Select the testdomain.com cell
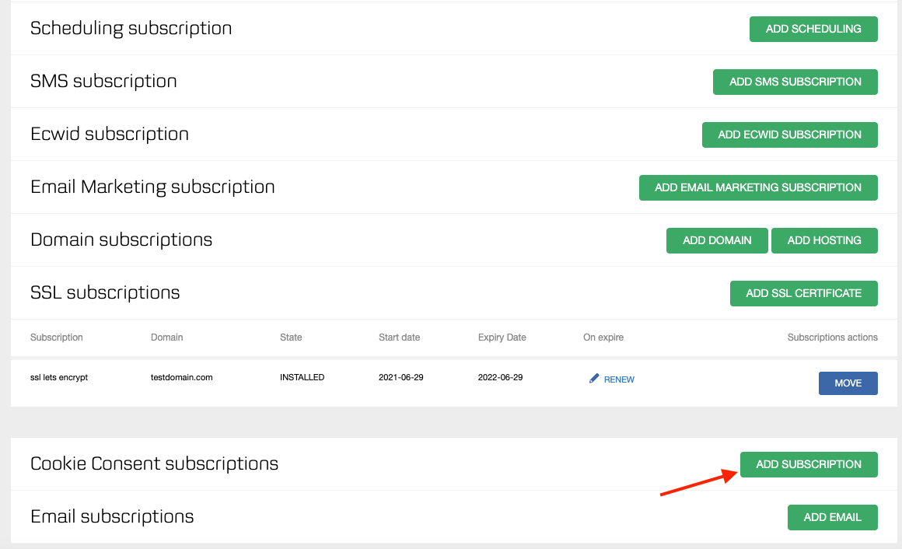 tap(182, 377)
